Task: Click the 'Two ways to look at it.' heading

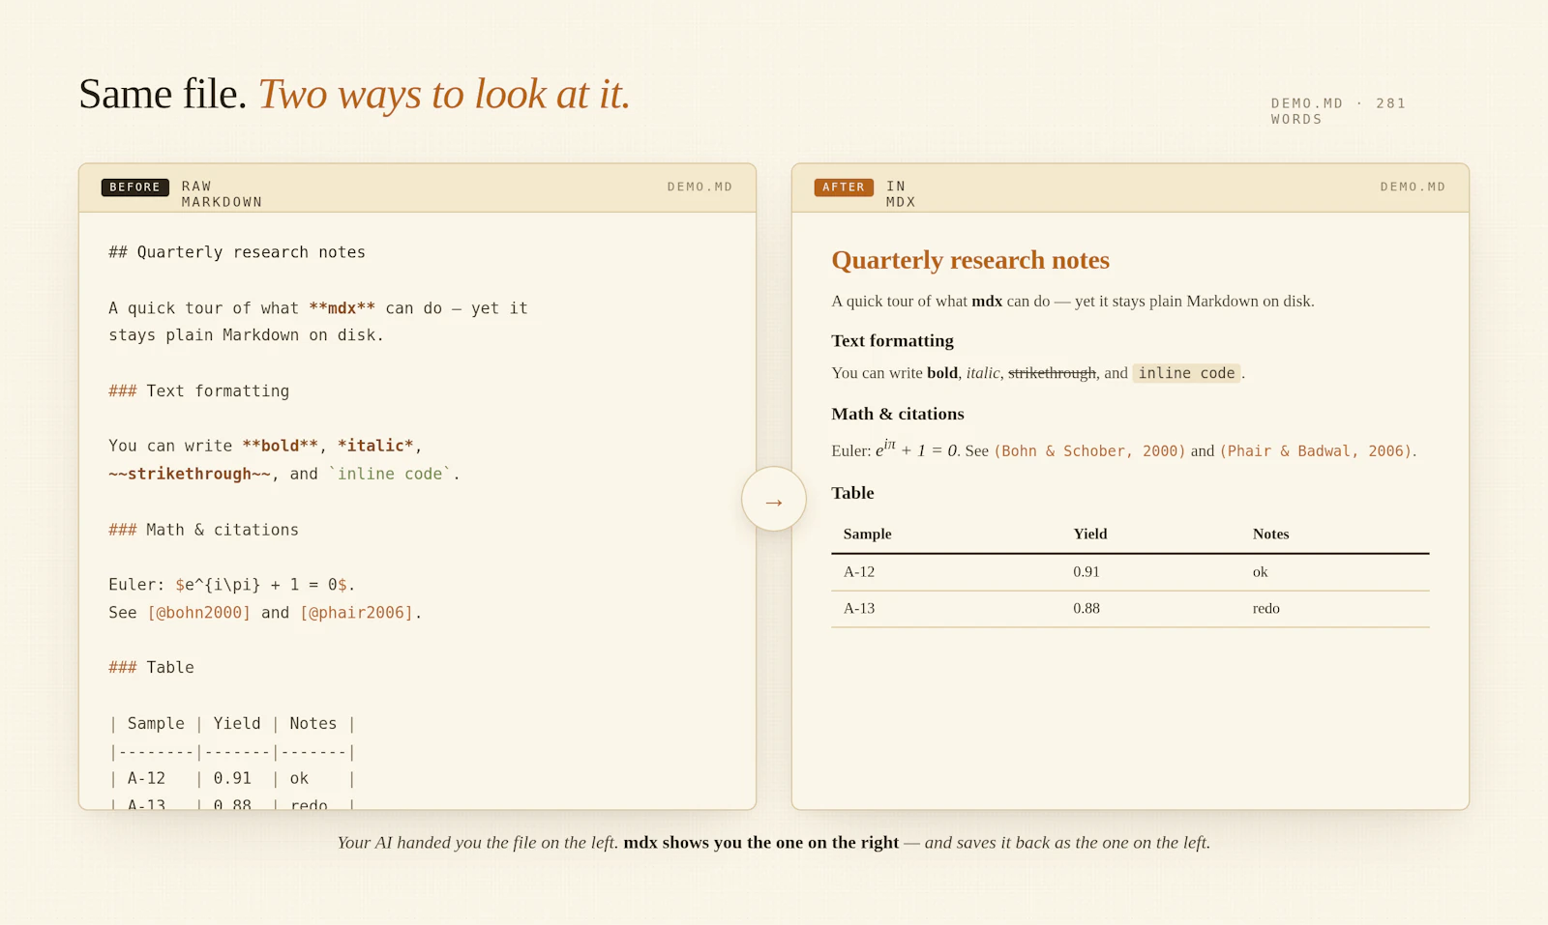Action: (x=444, y=95)
